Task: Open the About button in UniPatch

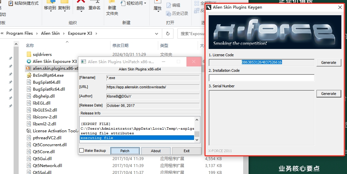Action: (156, 151)
